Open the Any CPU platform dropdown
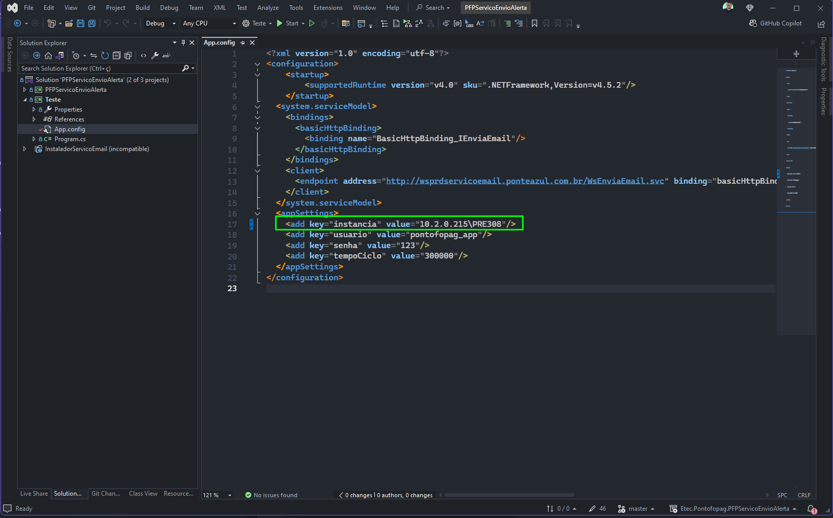 pos(209,23)
